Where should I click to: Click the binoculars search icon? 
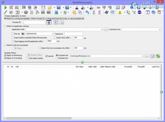[107, 13]
